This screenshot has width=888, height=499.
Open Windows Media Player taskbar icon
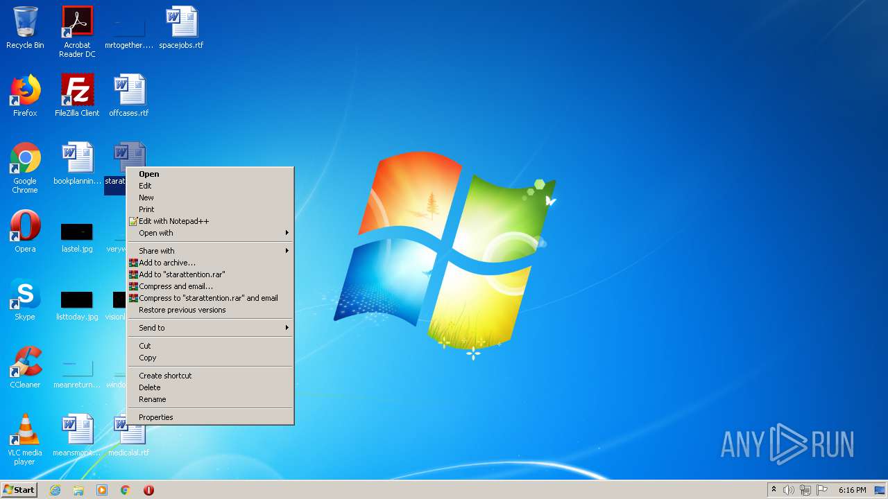(102, 490)
